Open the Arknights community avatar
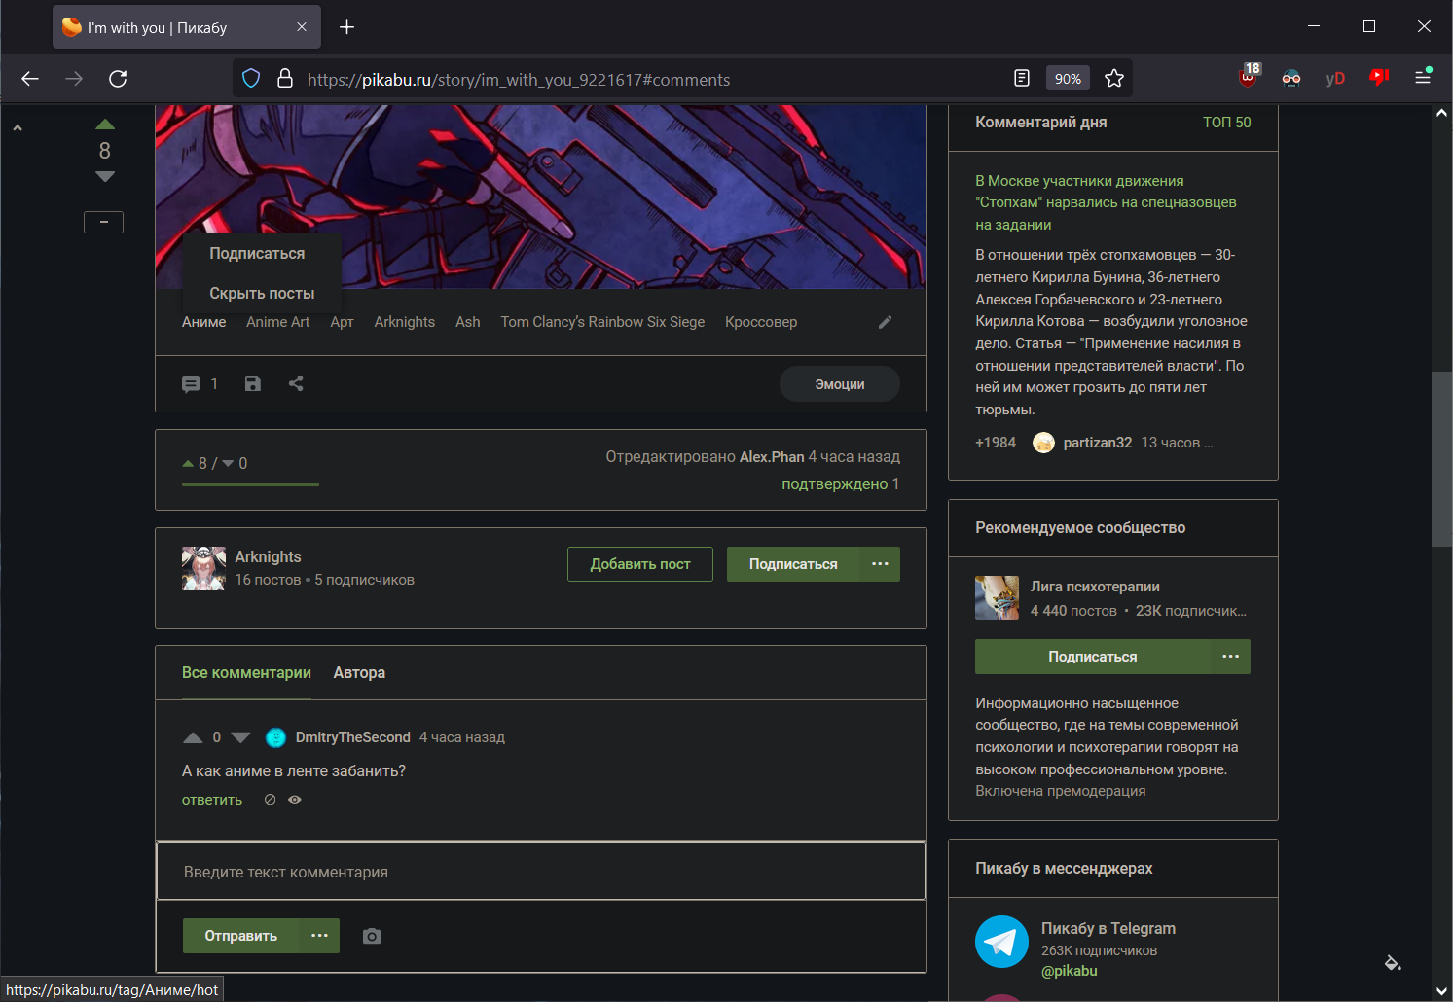Image resolution: width=1453 pixels, height=1002 pixels. tap(203, 568)
